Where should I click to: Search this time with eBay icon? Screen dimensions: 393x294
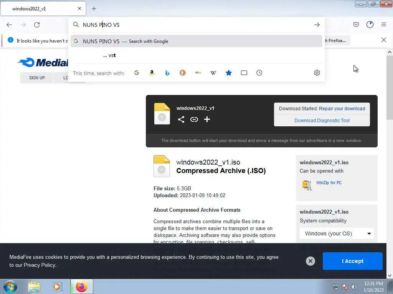click(x=198, y=73)
